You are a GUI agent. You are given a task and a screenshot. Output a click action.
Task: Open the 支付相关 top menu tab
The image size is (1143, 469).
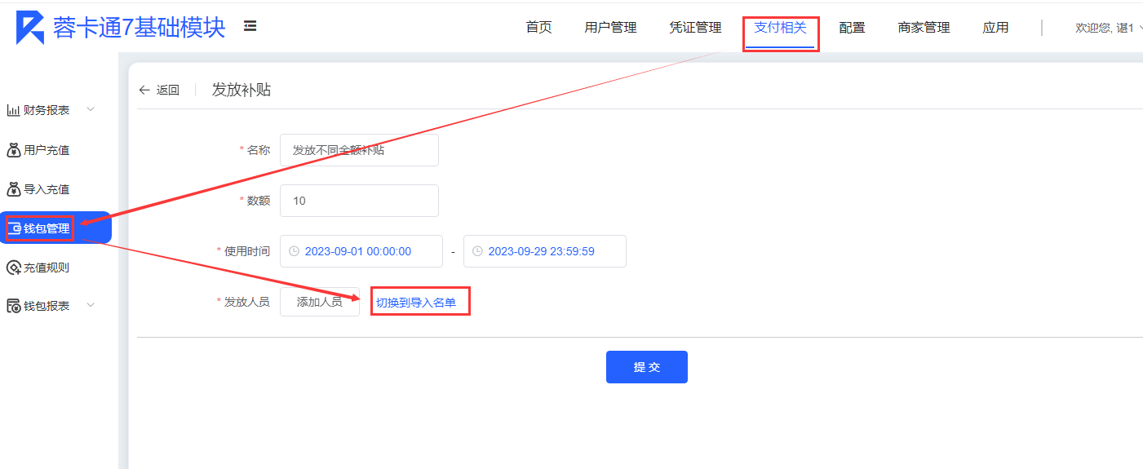click(780, 28)
